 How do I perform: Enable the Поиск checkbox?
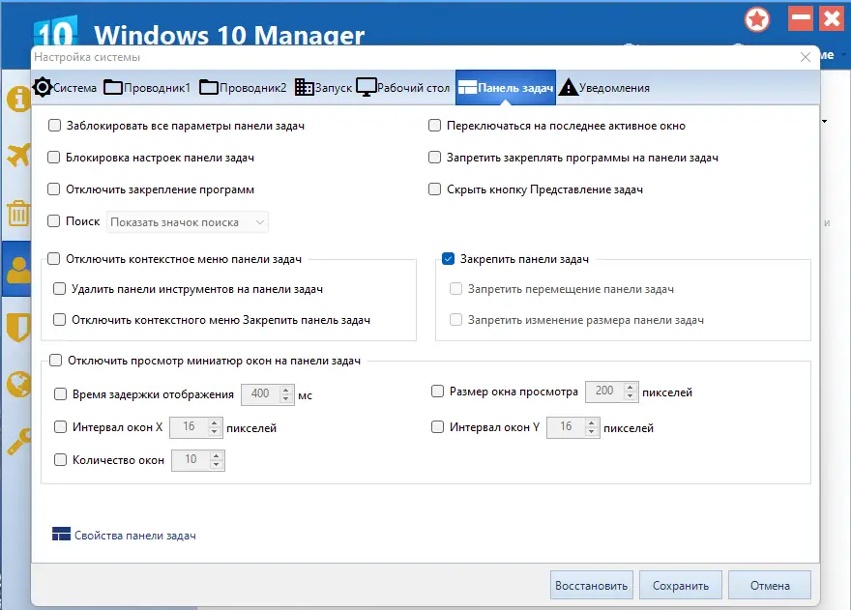pyautogui.click(x=54, y=220)
